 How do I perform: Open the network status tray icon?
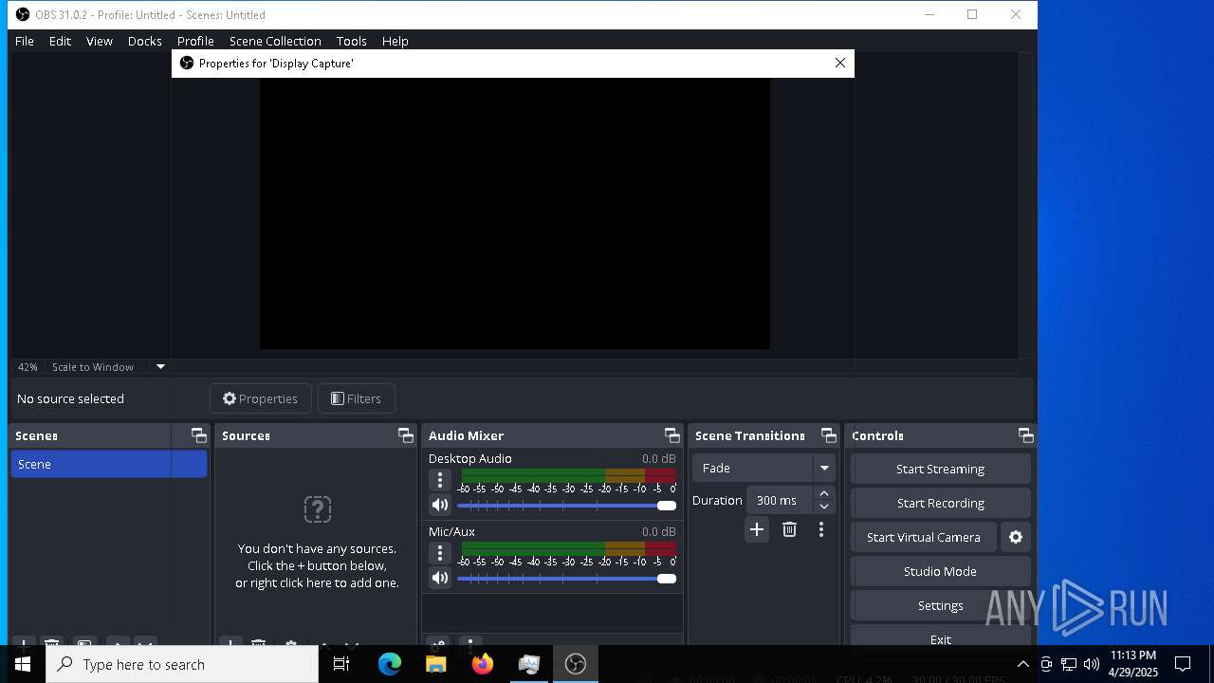(x=1069, y=664)
